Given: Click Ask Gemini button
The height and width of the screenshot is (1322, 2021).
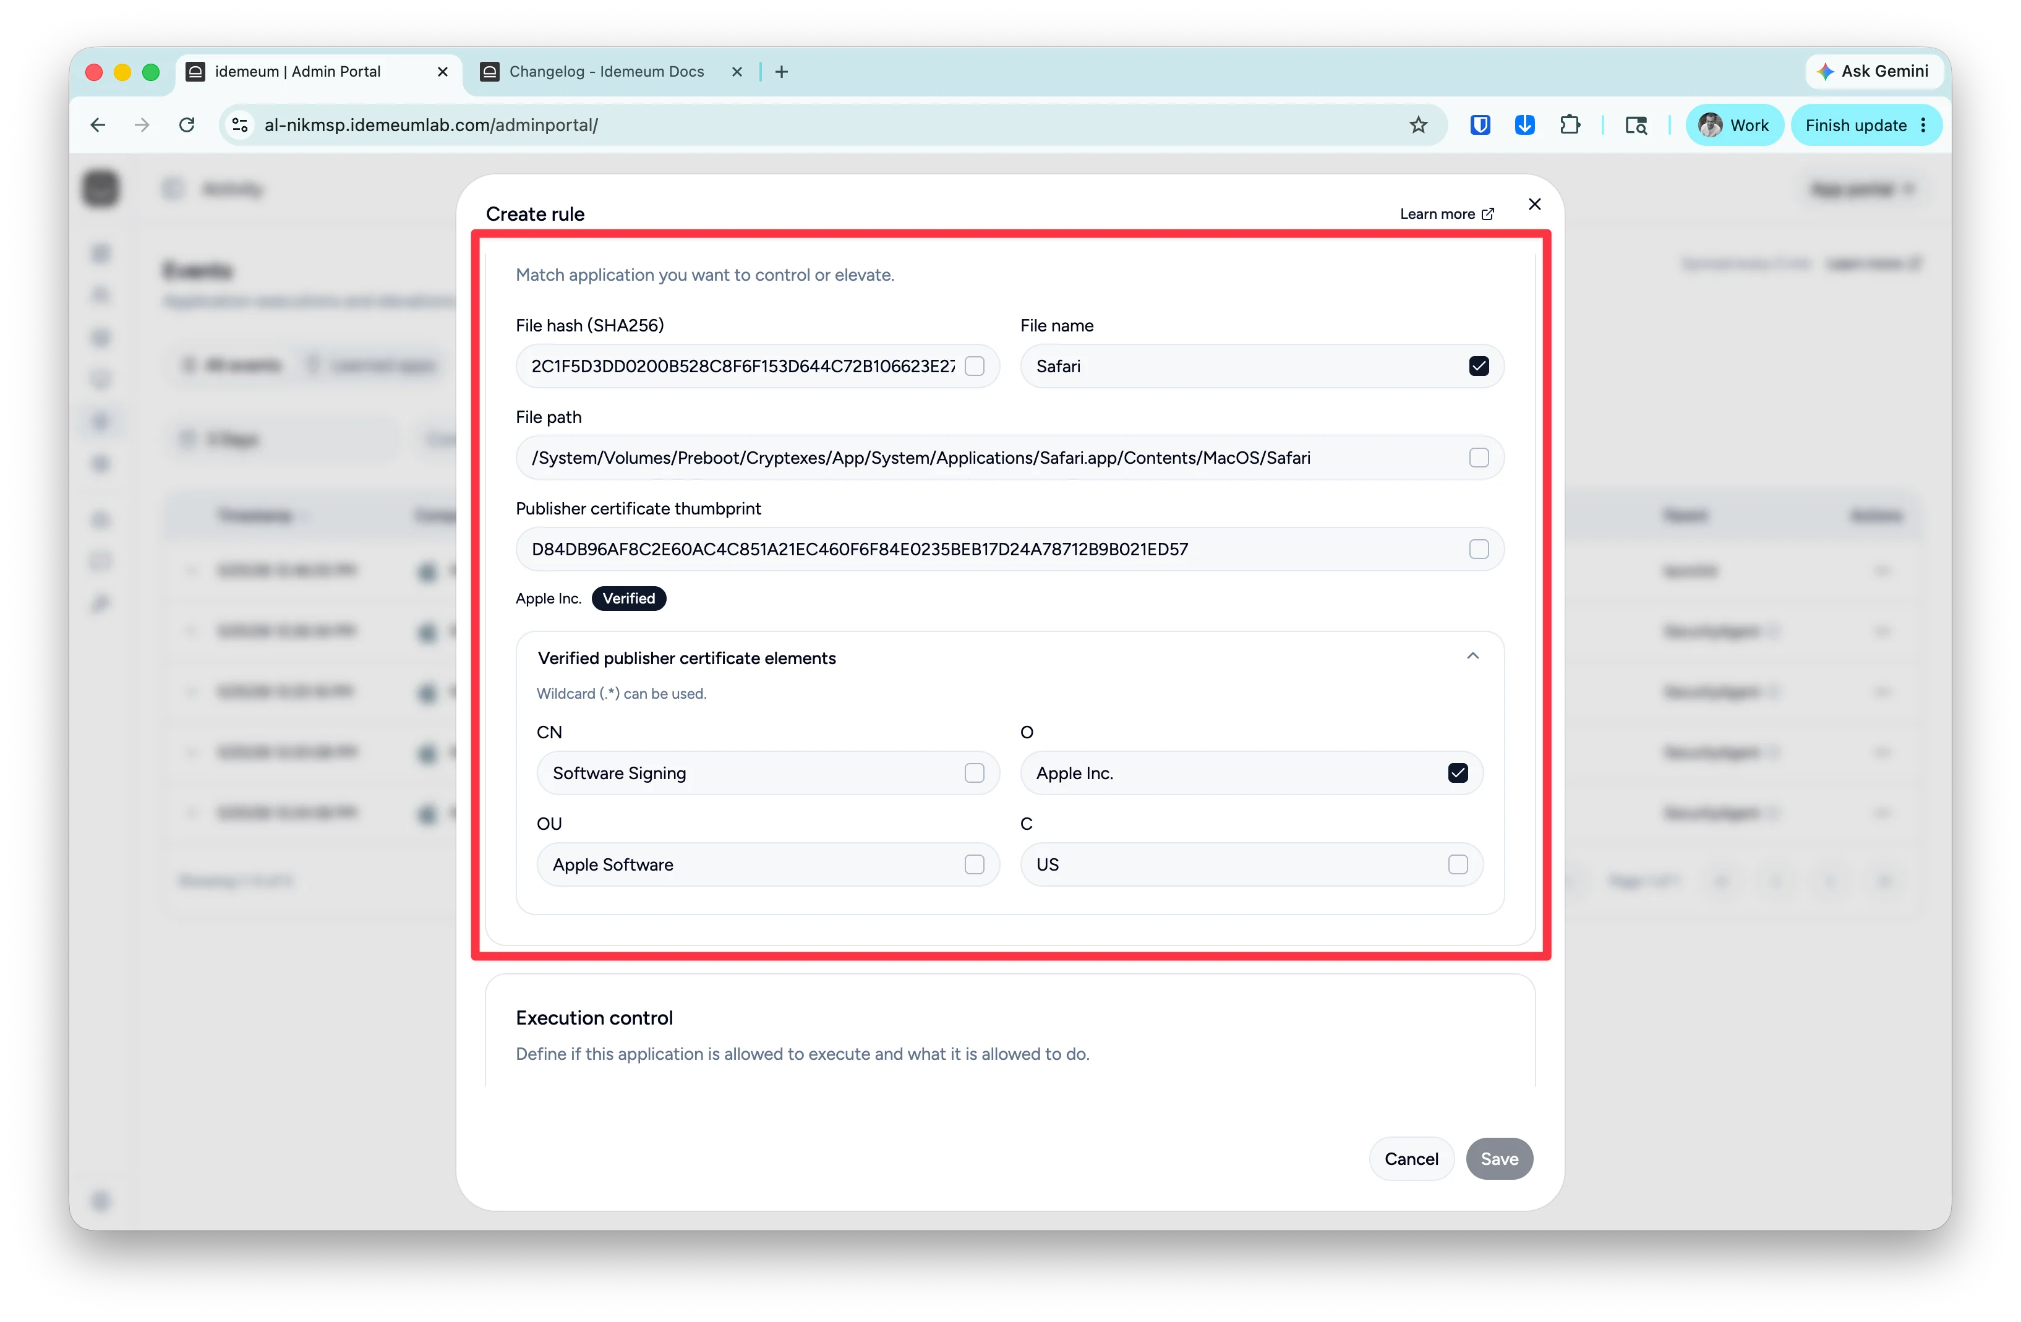Looking at the screenshot, I should 1873,71.
